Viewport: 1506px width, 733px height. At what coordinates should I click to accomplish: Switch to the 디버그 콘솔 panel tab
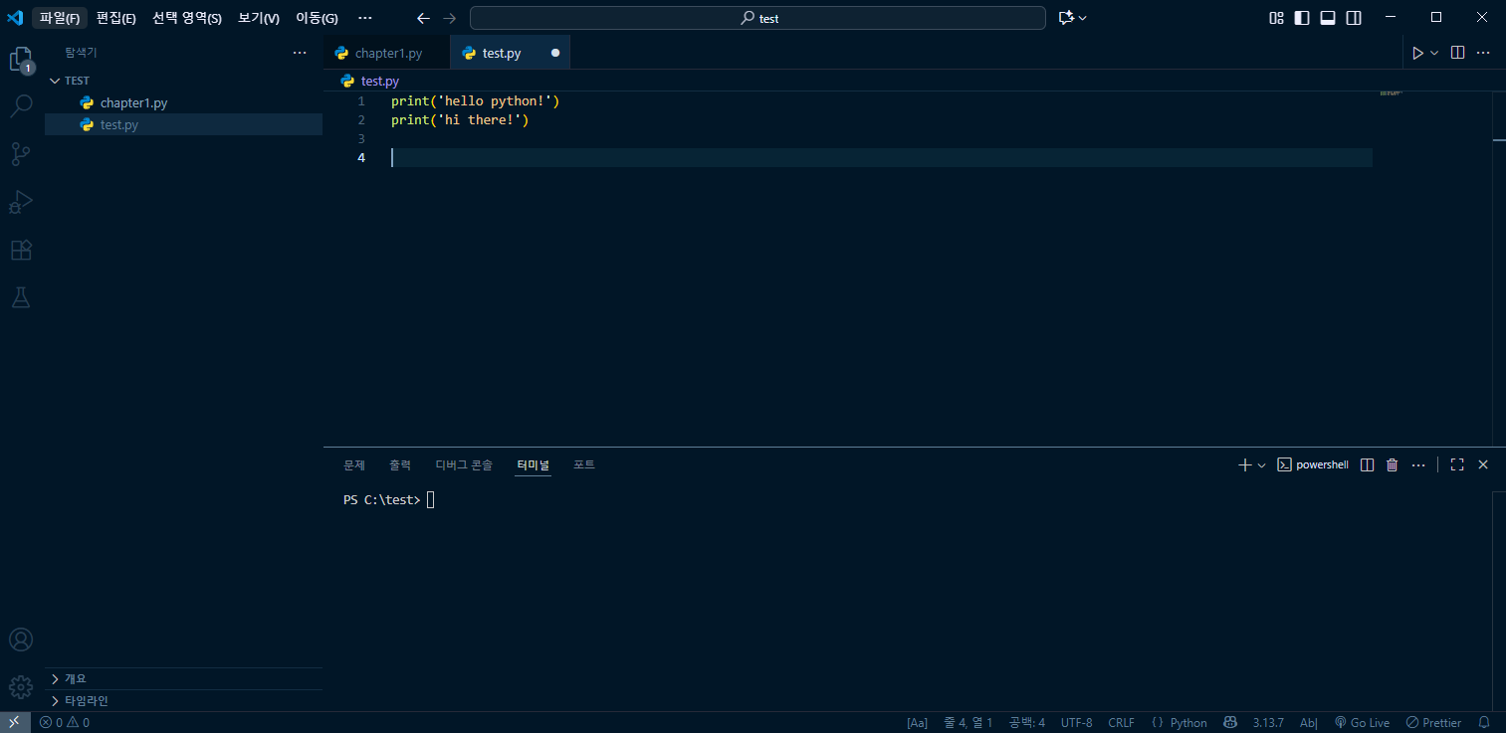tap(464, 464)
